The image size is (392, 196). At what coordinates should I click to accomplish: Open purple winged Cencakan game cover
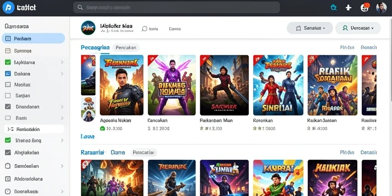click(x=172, y=85)
